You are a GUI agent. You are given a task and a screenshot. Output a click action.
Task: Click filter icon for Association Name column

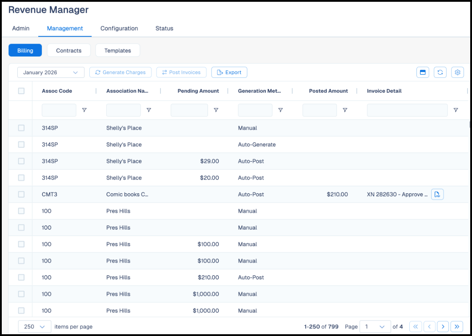click(x=149, y=110)
